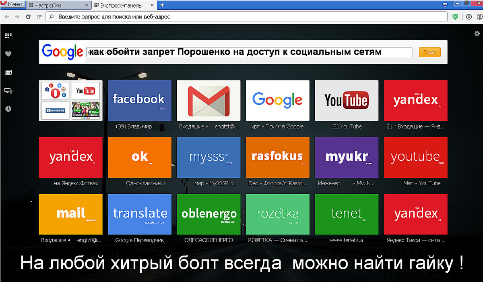Expand the tab list menu arrow
The height and width of the screenshot is (282, 483).
click(x=445, y=5)
